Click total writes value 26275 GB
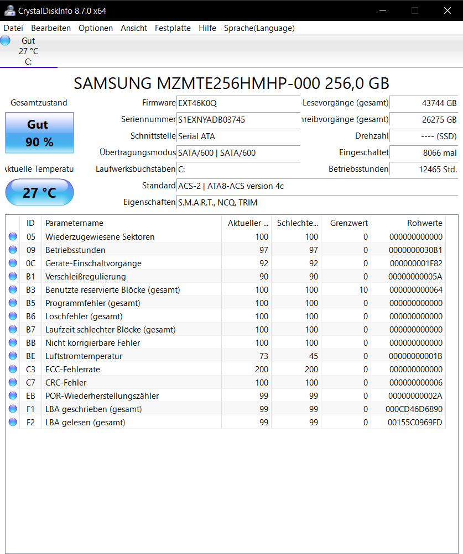 point(424,119)
